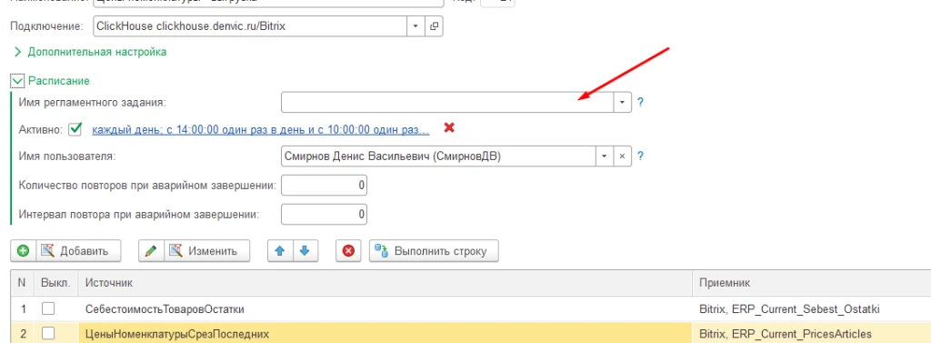Click the Источник column header
931x343 pixels.
385,283
